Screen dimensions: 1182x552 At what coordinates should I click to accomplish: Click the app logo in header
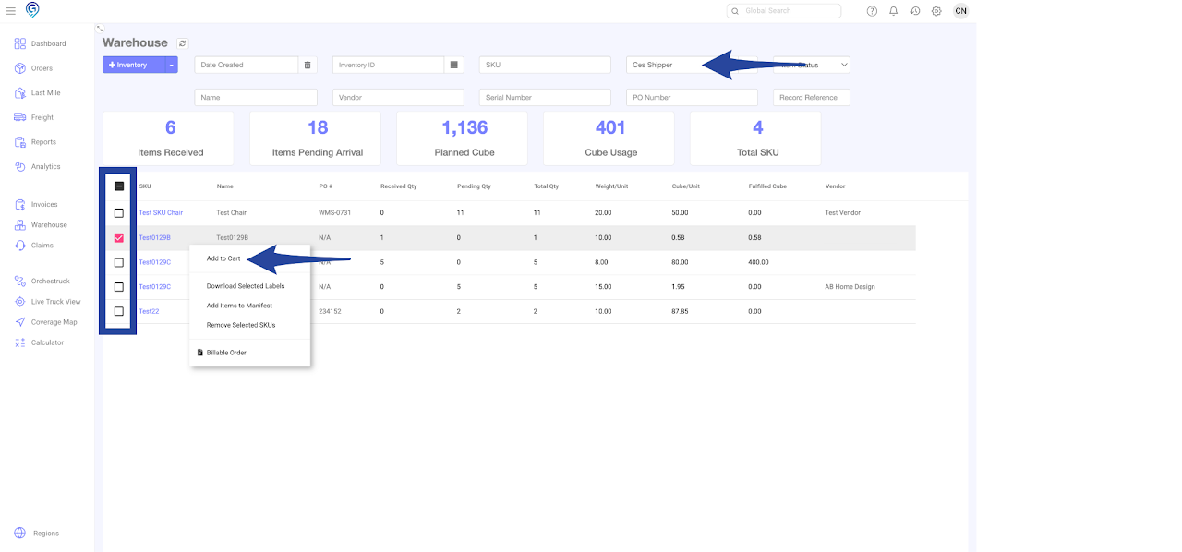tap(33, 10)
